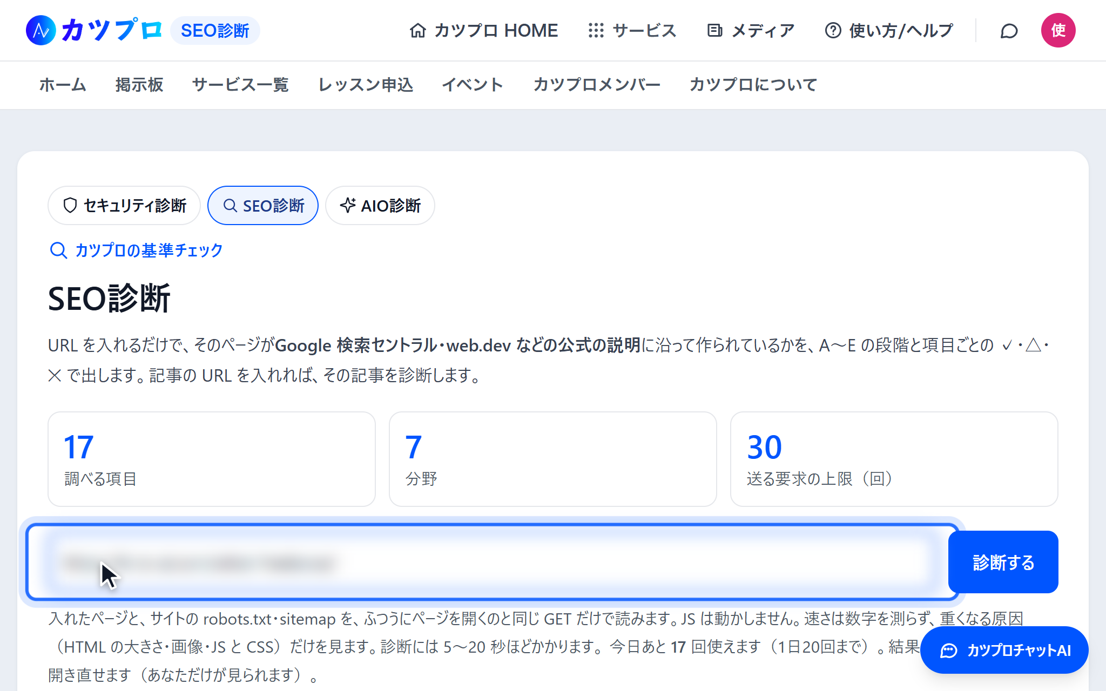Click the 17 調べる項目 stat card

[x=212, y=459]
